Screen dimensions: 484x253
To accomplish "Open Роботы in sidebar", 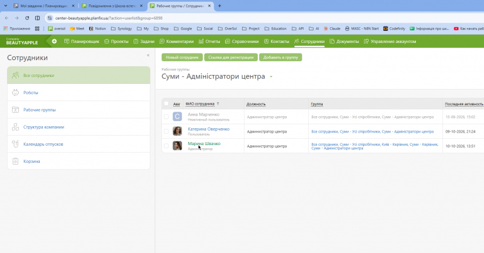I will [79, 92].
